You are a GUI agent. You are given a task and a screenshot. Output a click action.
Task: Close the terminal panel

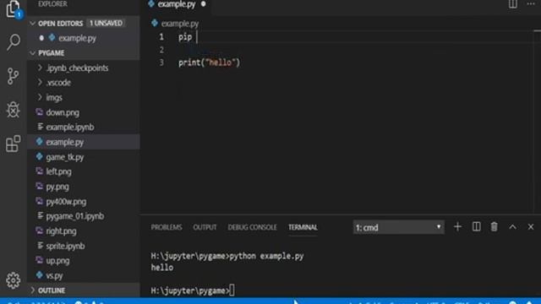pos(531,227)
